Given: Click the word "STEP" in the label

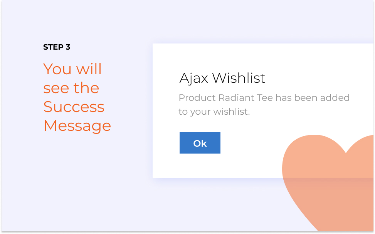Looking at the screenshot, I should [x=53, y=47].
